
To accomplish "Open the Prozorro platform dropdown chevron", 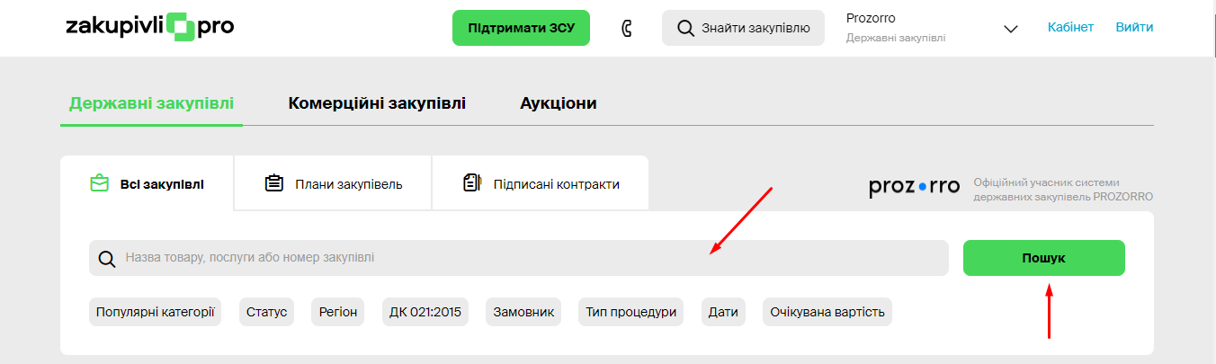I will pos(1010,29).
